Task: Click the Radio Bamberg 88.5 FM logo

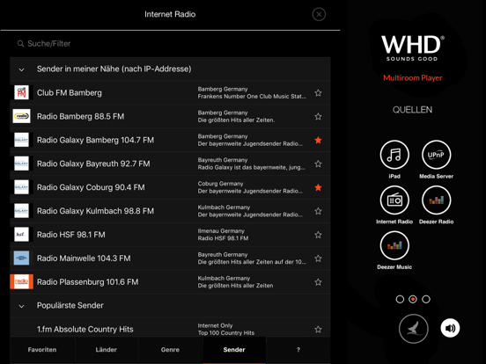Action: 21,116
